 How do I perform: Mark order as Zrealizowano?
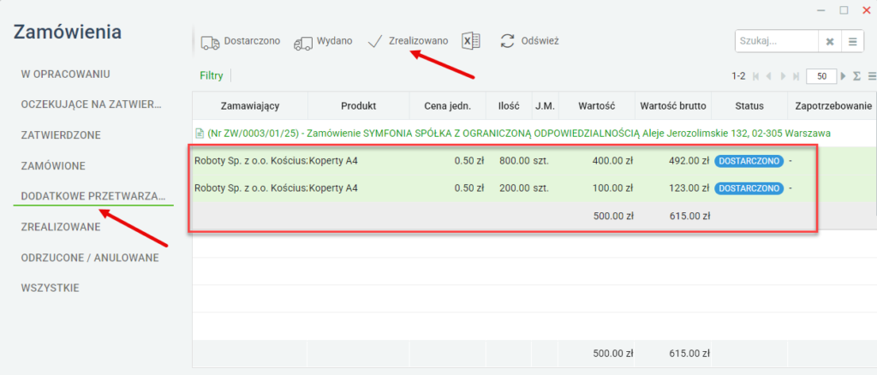[408, 41]
